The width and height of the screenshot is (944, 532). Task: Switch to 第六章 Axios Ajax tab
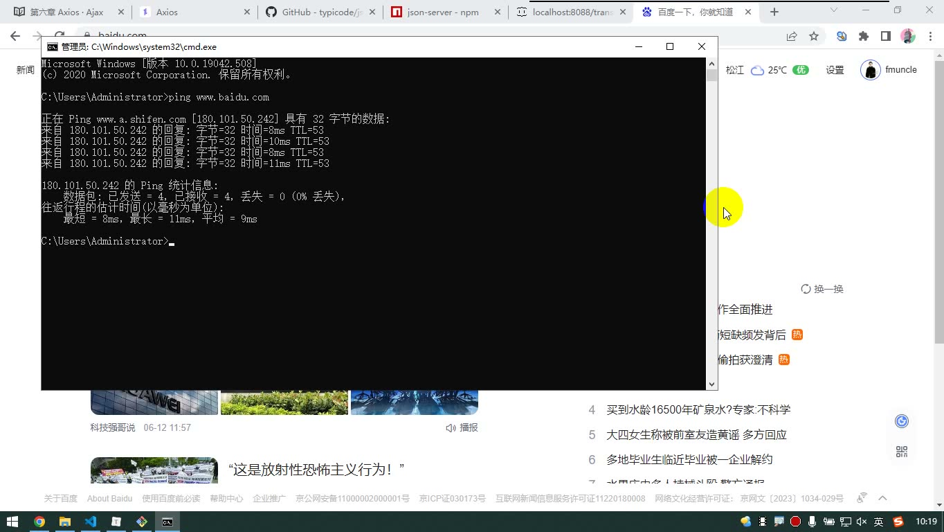(x=68, y=12)
